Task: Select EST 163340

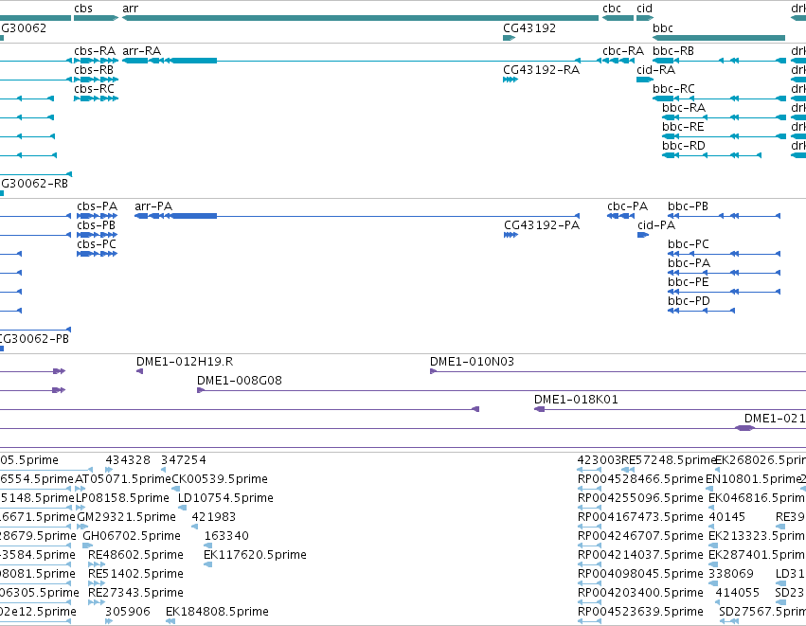Action: (x=226, y=536)
